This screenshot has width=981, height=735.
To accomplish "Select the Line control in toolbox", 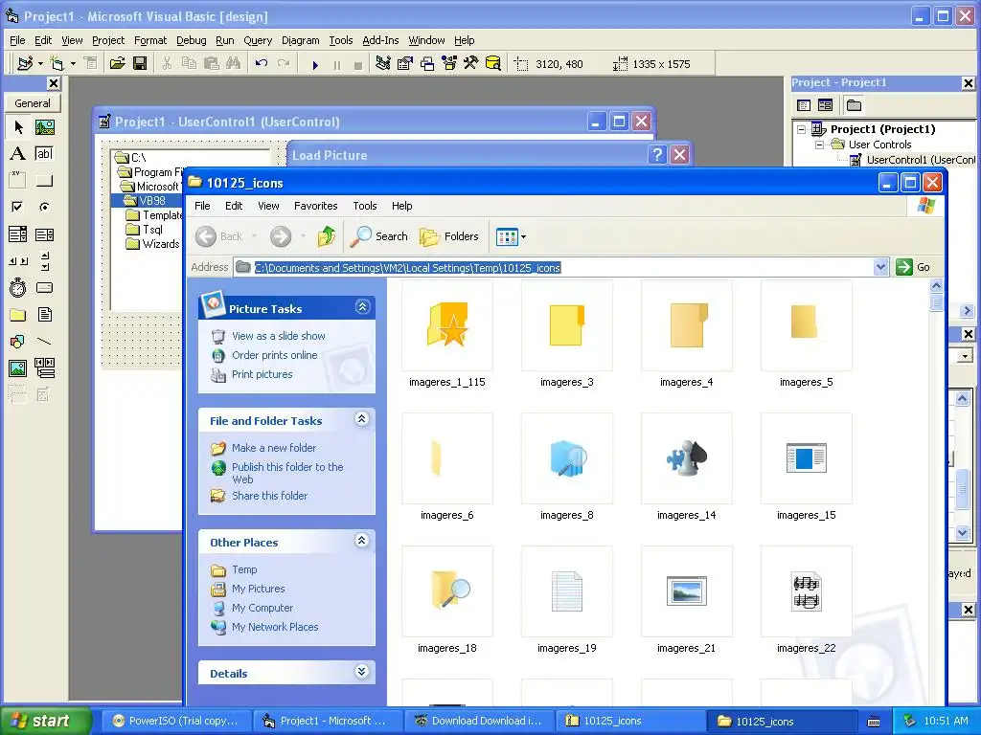I will tap(44, 342).
